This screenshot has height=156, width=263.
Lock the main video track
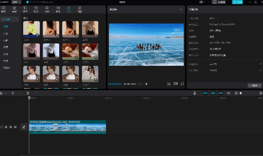6,127
